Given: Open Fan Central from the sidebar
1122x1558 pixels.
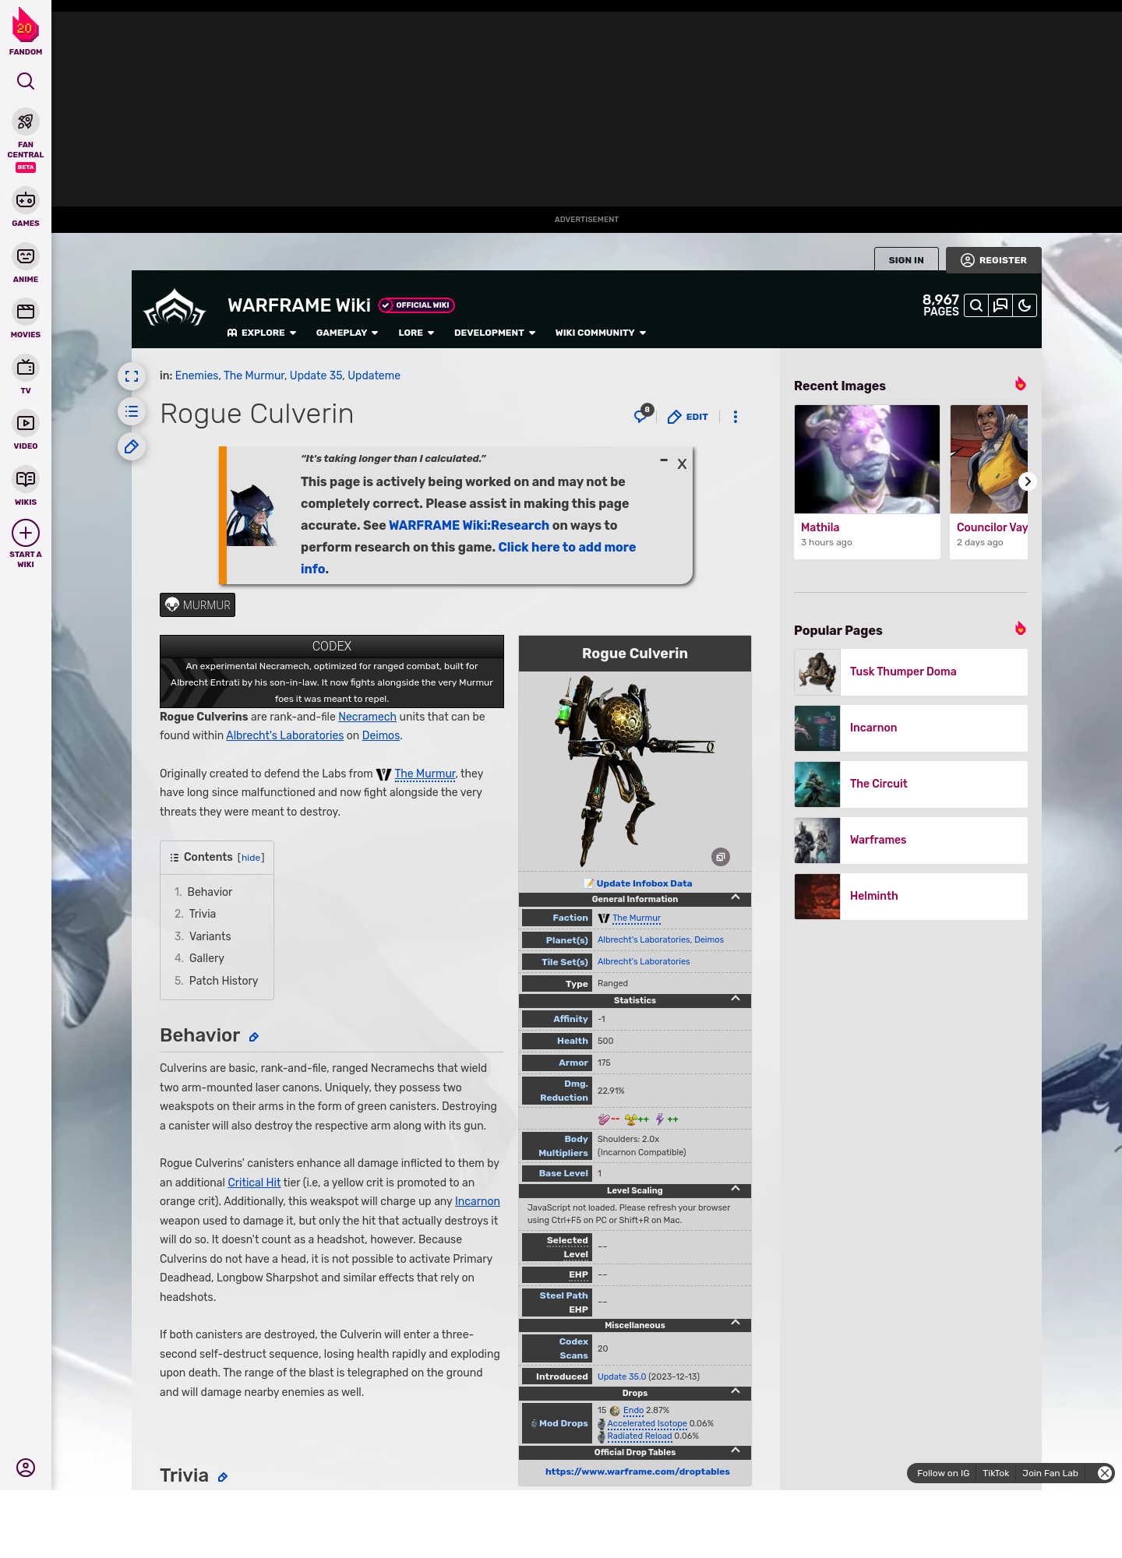Looking at the screenshot, I should coord(26,139).
